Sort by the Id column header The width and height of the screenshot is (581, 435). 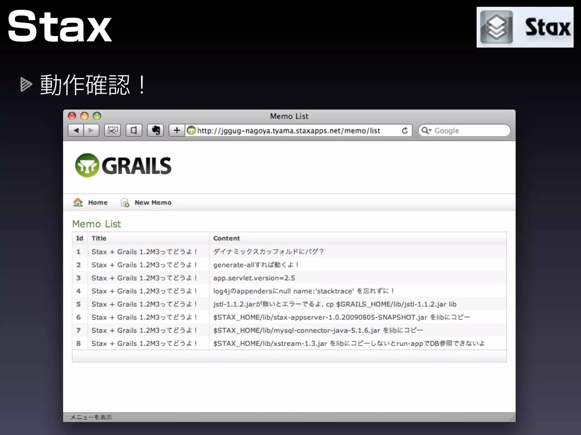(79, 238)
